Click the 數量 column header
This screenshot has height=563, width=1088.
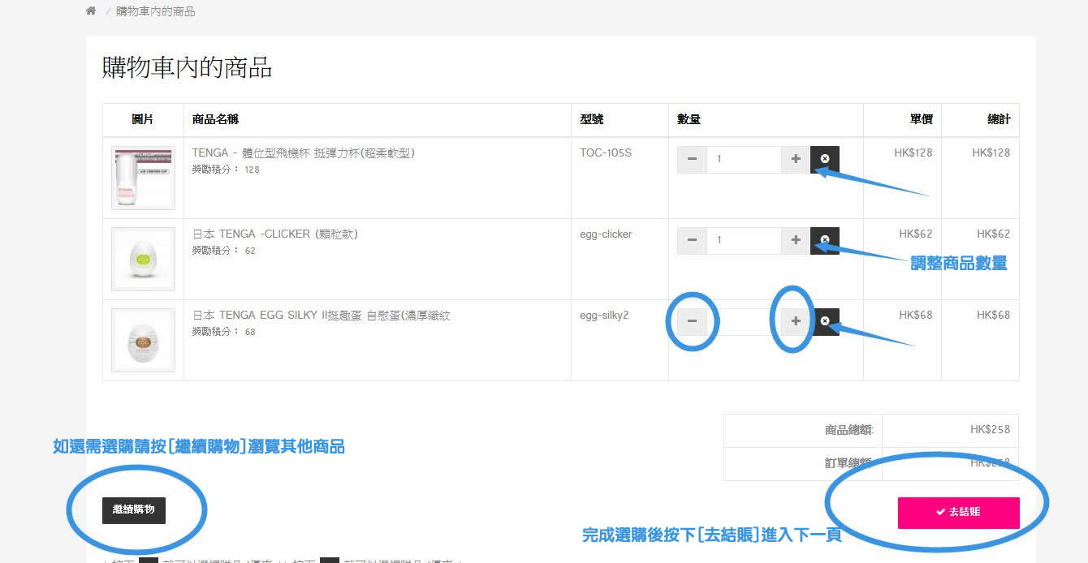689,119
